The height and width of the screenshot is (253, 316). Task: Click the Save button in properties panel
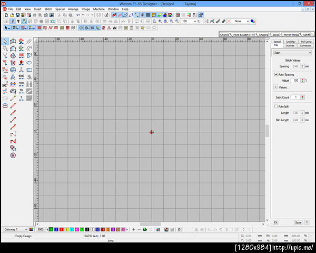point(298,222)
